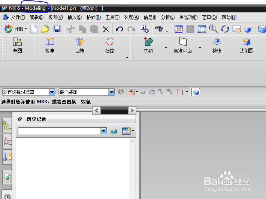Start a sketch with 草图
The width and height of the screenshot is (266, 199).
[18, 45]
